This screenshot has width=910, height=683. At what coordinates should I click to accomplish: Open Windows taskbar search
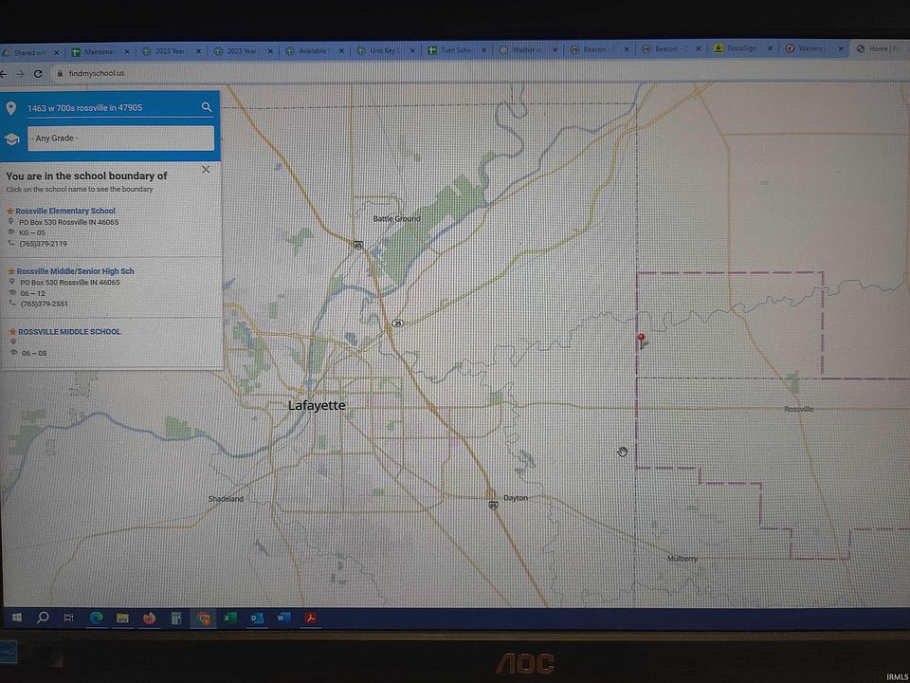point(43,618)
